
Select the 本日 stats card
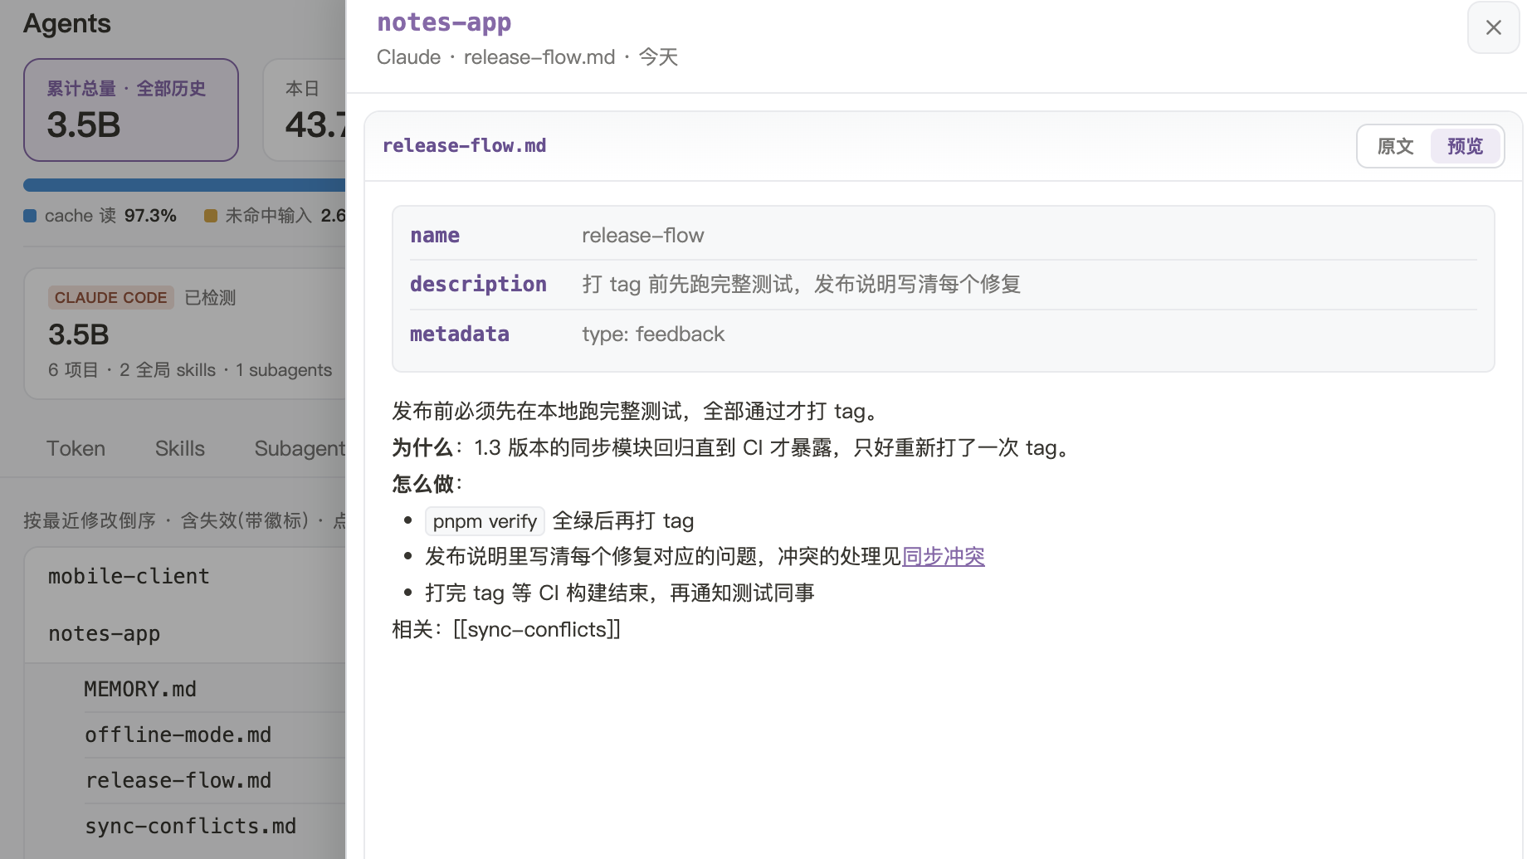click(305, 110)
